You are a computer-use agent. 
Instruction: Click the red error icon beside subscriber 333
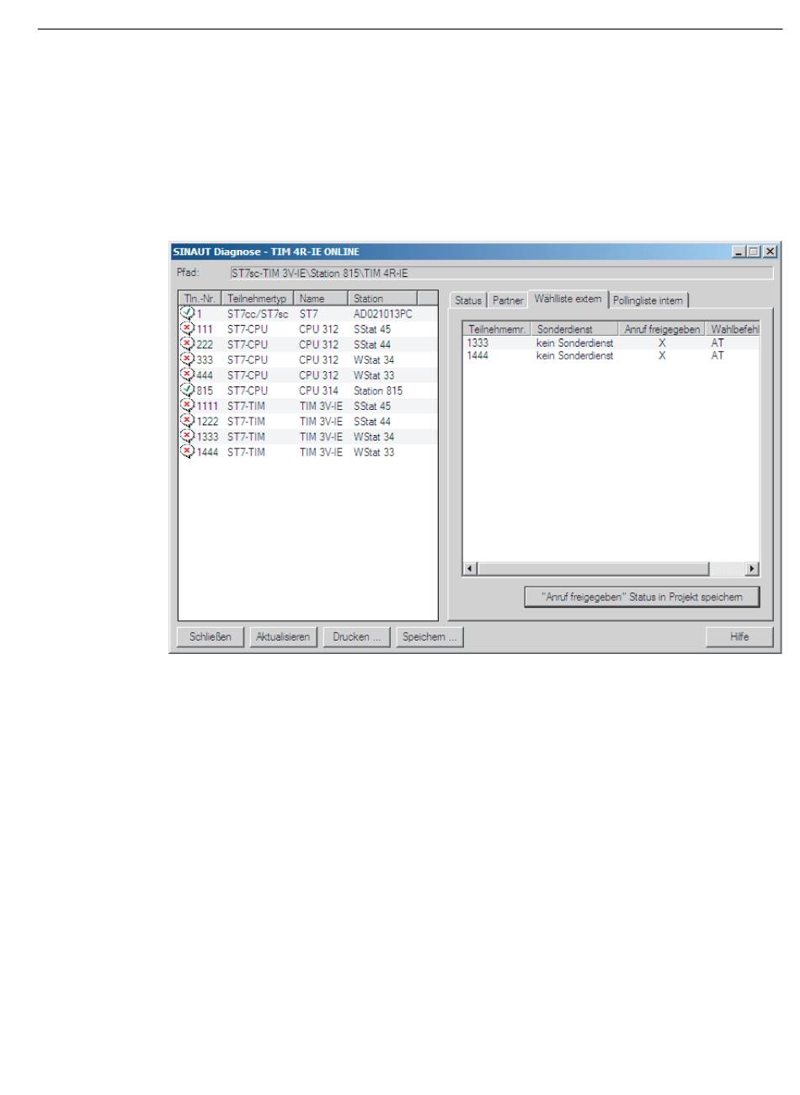click(187, 359)
